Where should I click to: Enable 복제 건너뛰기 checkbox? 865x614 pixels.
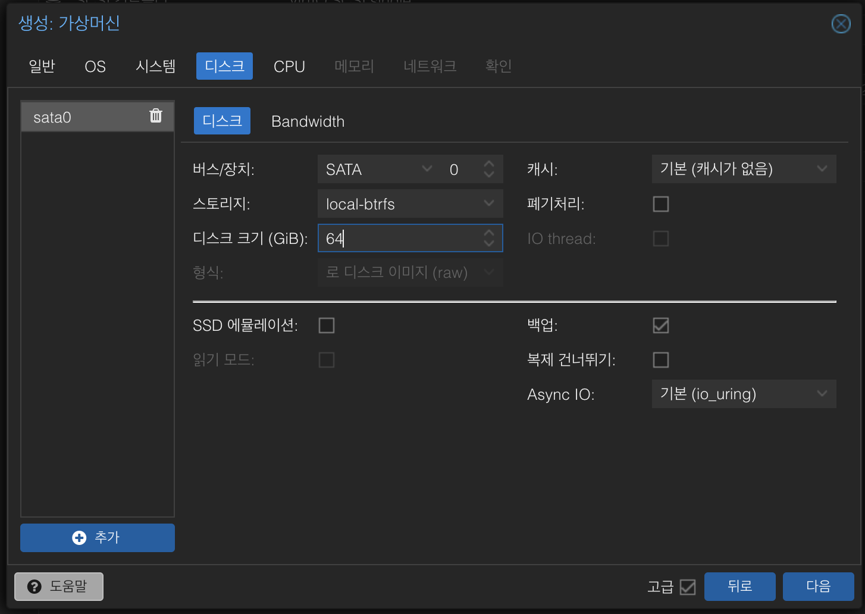(661, 360)
